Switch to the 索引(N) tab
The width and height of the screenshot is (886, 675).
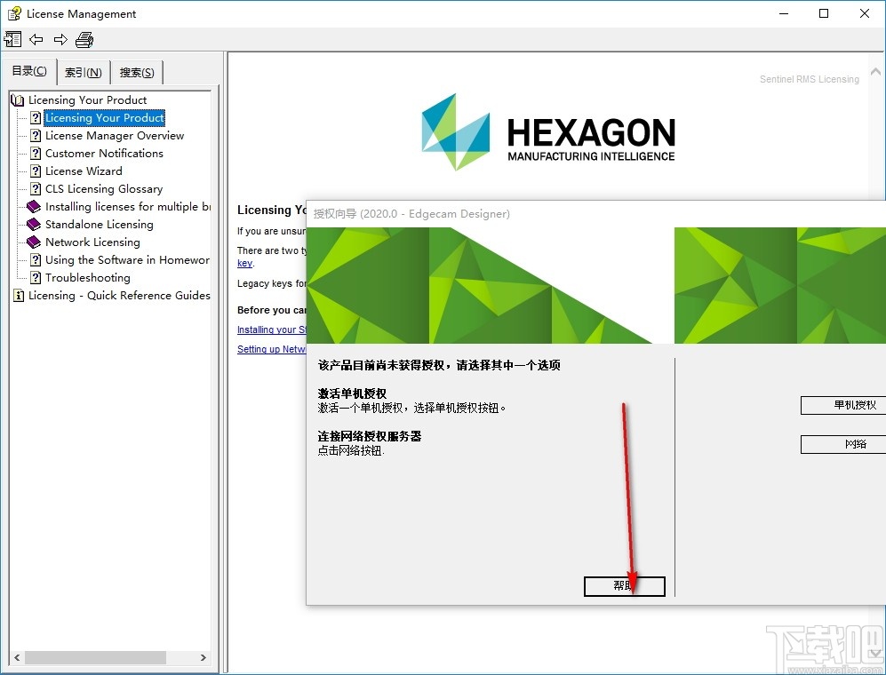click(x=82, y=71)
